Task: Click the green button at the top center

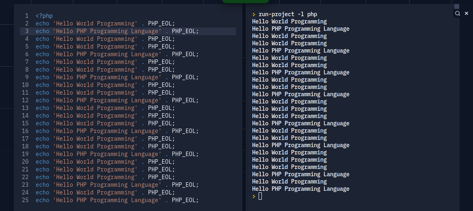Action: 245,2
